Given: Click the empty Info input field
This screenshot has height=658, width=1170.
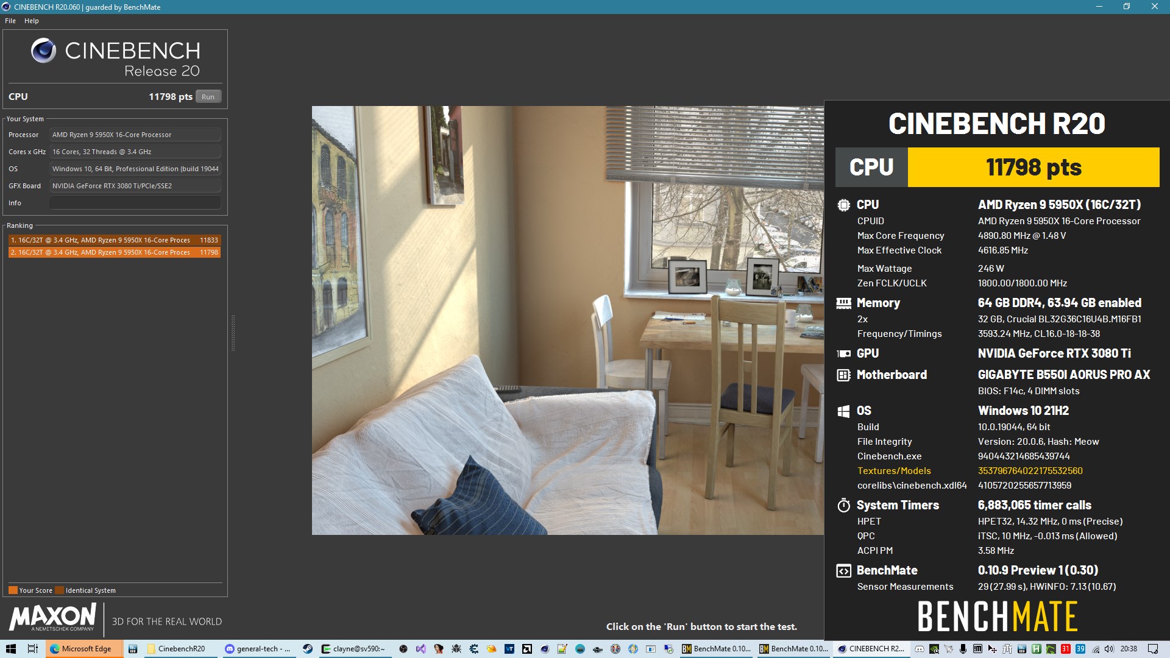Looking at the screenshot, I should coord(135,203).
